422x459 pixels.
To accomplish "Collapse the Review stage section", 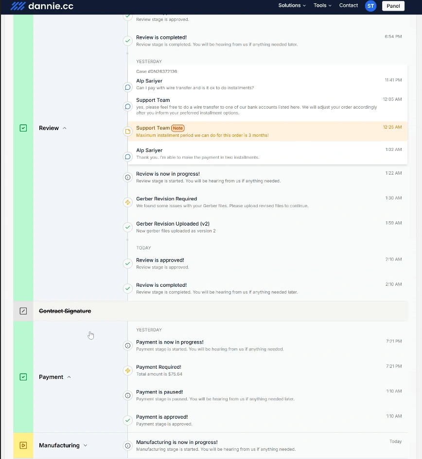I will [65, 128].
